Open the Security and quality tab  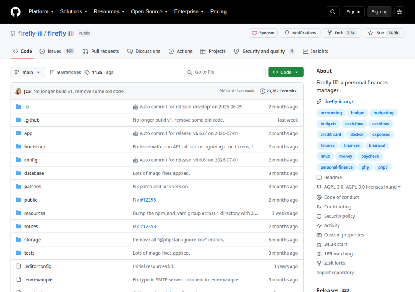pyautogui.click(x=264, y=51)
